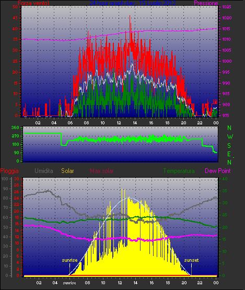
Task: Click humidity value 50 on gray axis
Action: click(6, 227)
